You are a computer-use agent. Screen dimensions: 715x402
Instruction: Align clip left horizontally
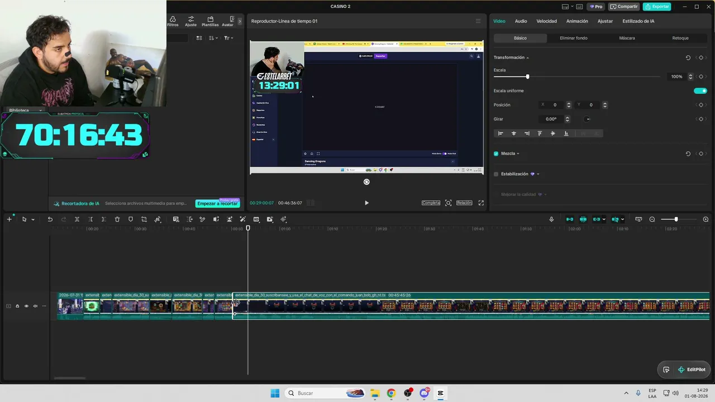coord(500,133)
